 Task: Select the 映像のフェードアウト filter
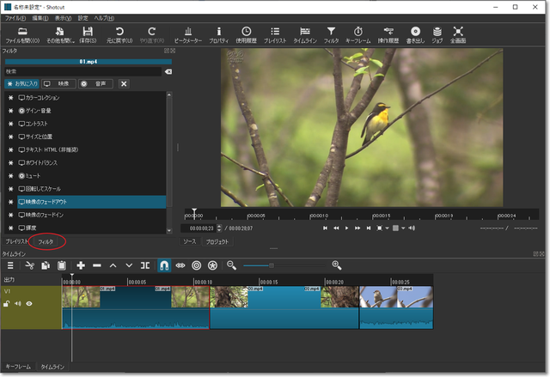pos(53,201)
